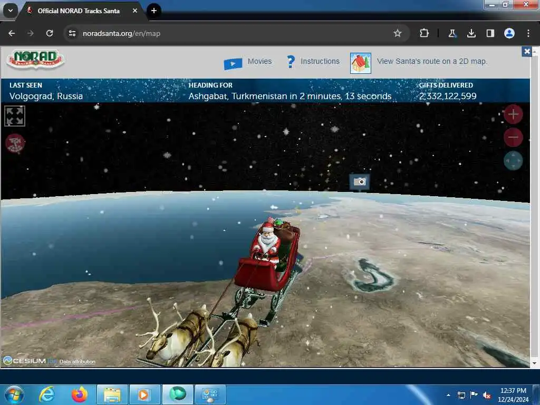Click the 2D map house icon
Image resolution: width=540 pixels, height=405 pixels.
pyautogui.click(x=361, y=63)
